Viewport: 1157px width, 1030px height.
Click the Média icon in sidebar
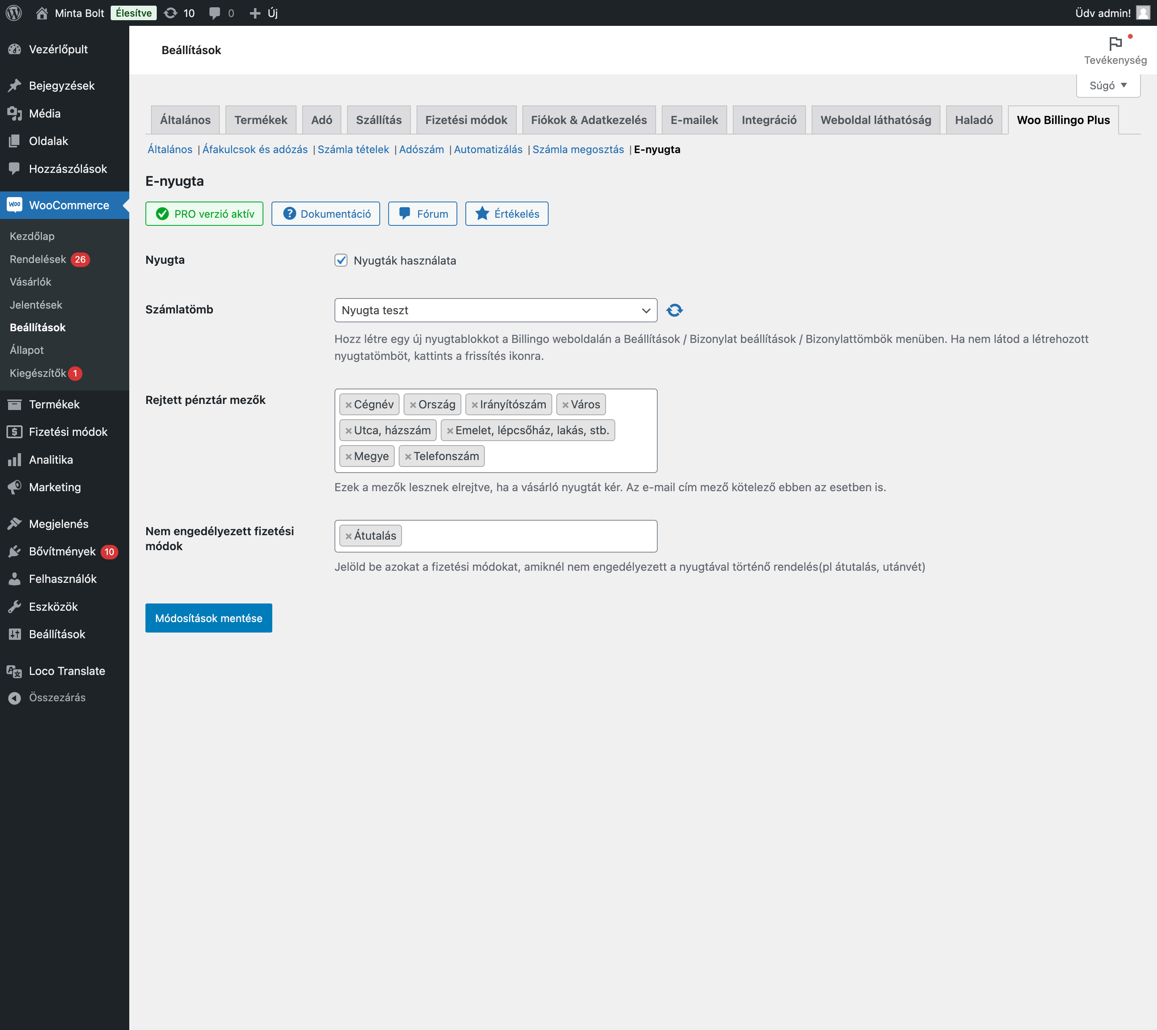(x=15, y=113)
